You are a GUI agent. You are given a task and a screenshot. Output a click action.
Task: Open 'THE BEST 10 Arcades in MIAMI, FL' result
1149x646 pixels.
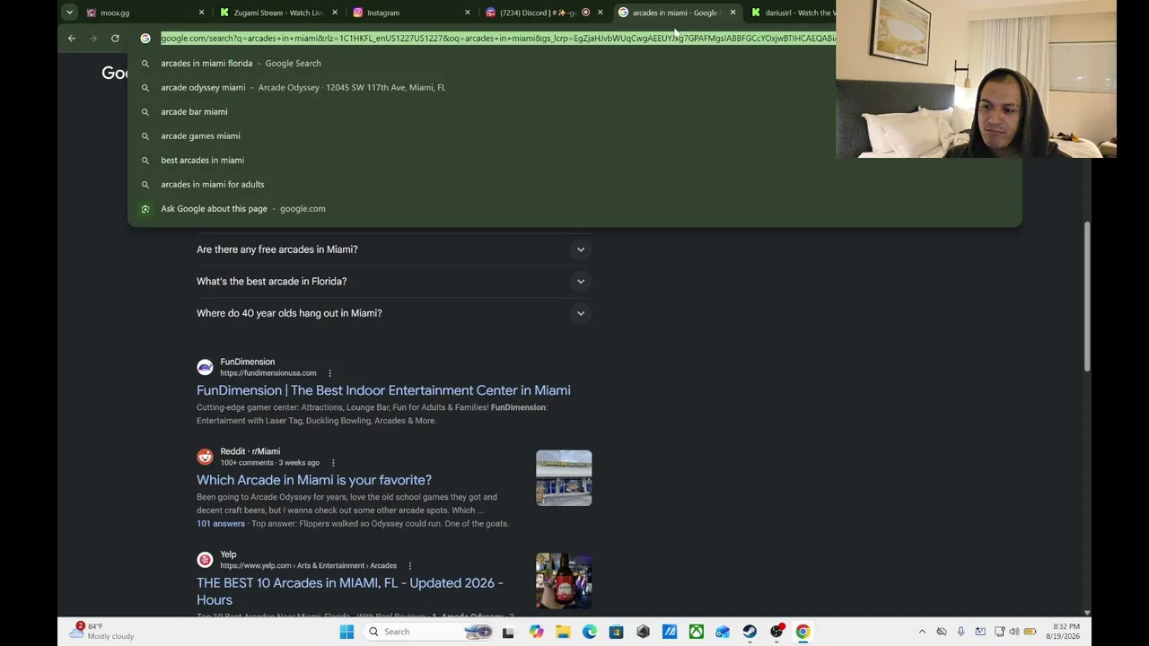coord(350,591)
